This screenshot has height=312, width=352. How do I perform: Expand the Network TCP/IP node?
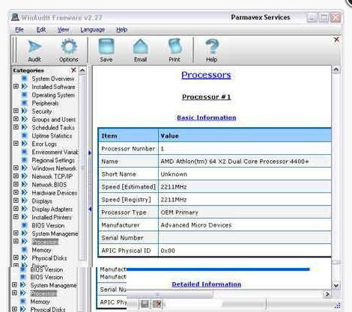pyautogui.click(x=16, y=176)
